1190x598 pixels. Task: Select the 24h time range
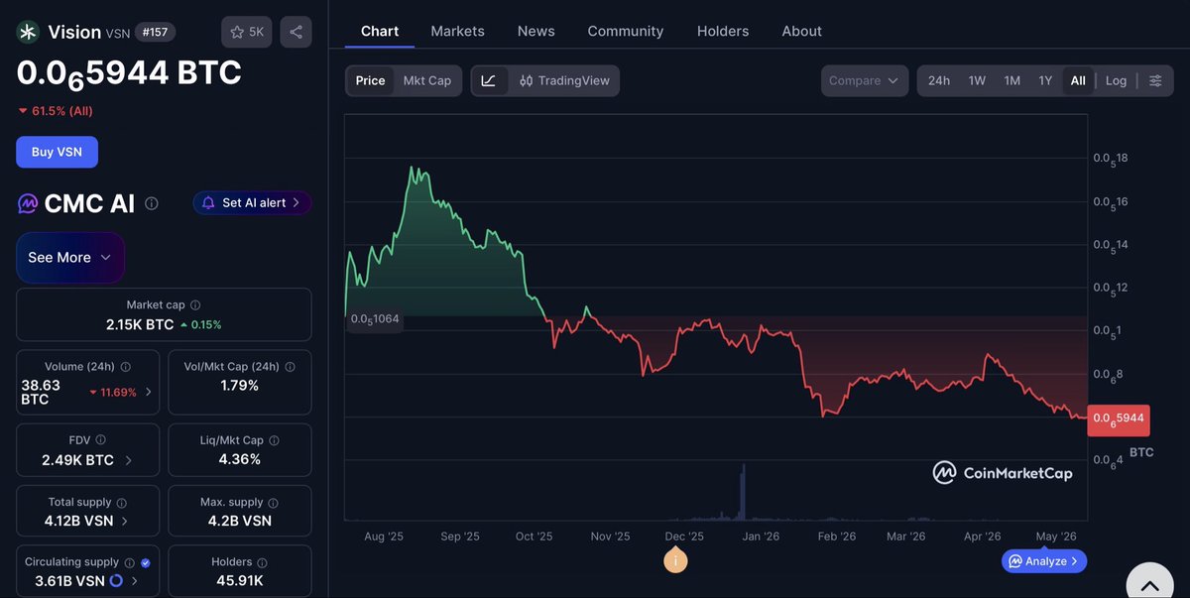(939, 80)
